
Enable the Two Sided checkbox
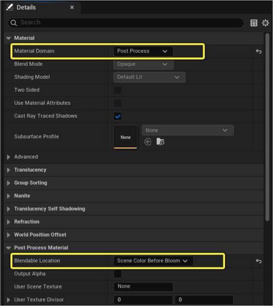(x=118, y=90)
